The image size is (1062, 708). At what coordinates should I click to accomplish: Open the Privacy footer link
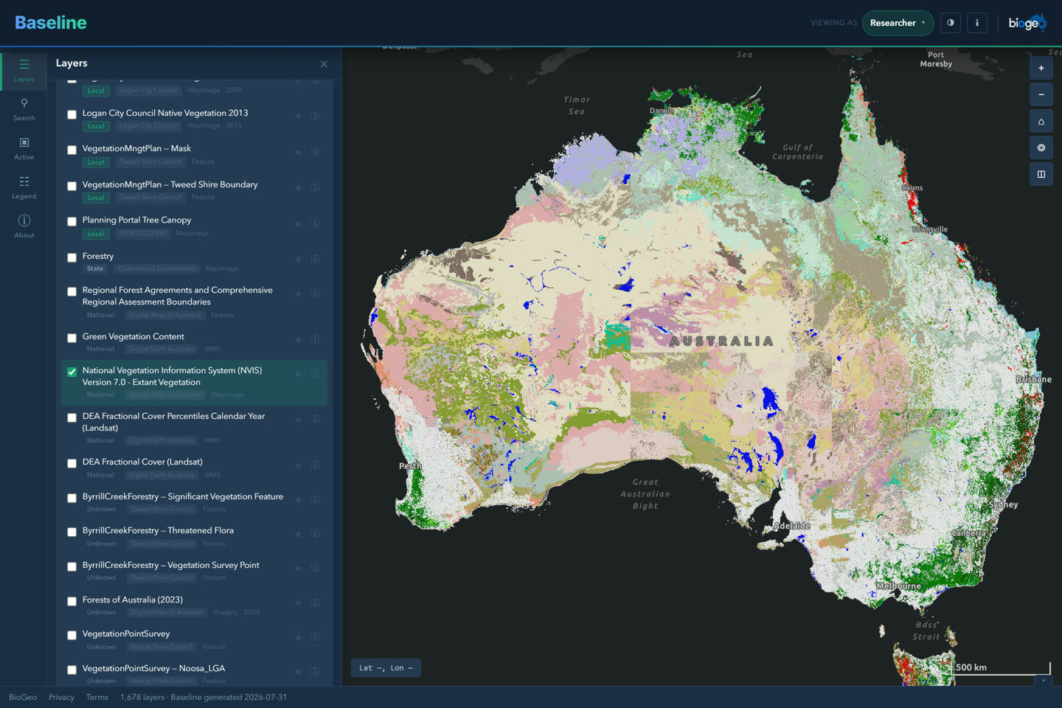pos(61,697)
